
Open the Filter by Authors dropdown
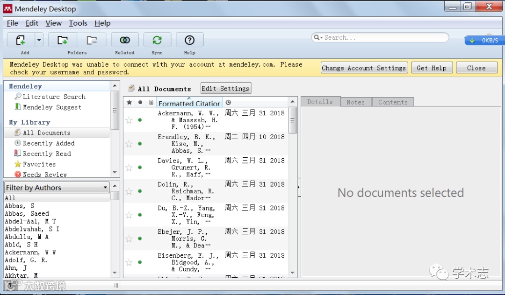57,187
